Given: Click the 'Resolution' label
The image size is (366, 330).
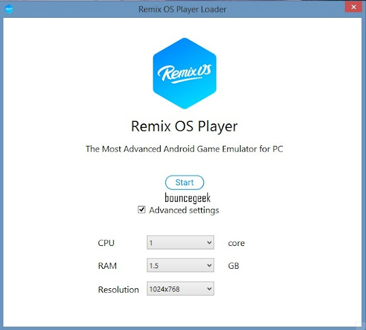Looking at the screenshot, I should (x=118, y=289).
